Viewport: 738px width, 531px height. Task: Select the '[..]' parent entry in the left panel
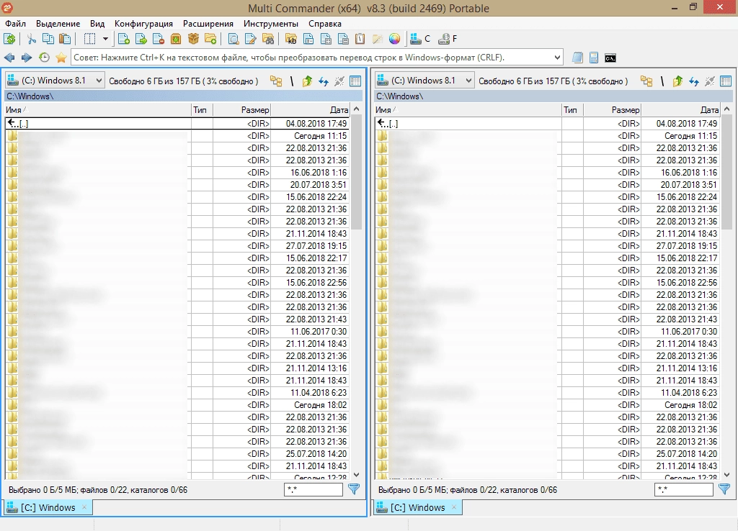click(x=177, y=124)
